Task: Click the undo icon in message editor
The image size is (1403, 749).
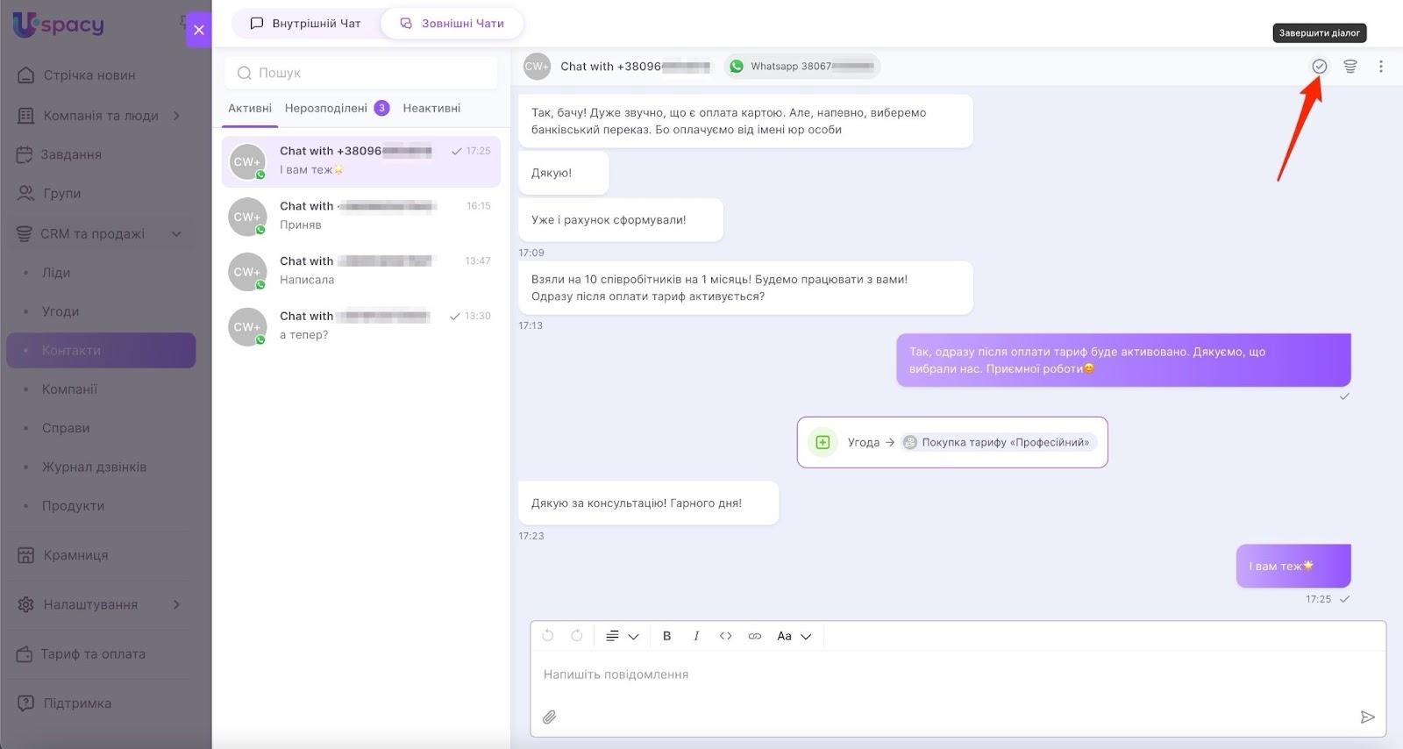Action: (548, 636)
